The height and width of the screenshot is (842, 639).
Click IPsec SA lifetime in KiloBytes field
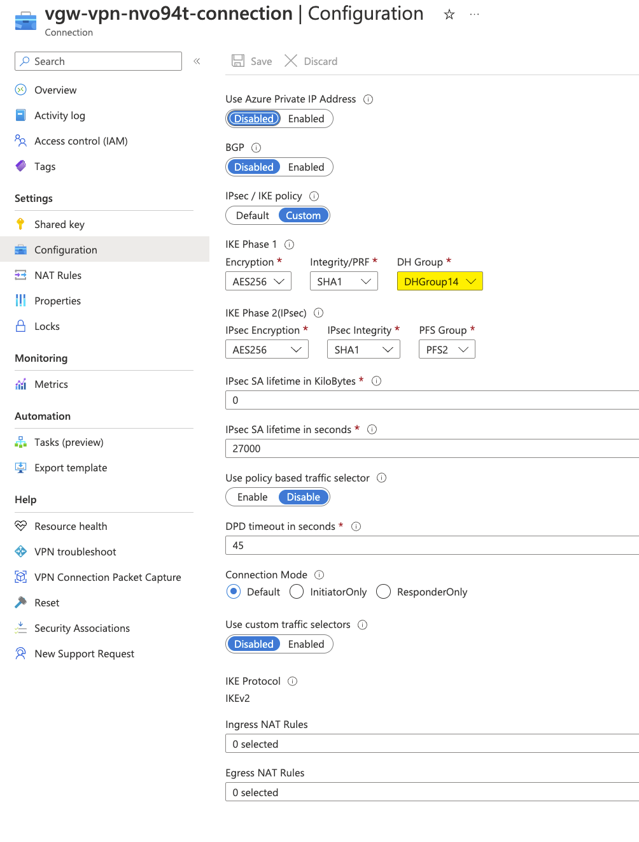432,400
